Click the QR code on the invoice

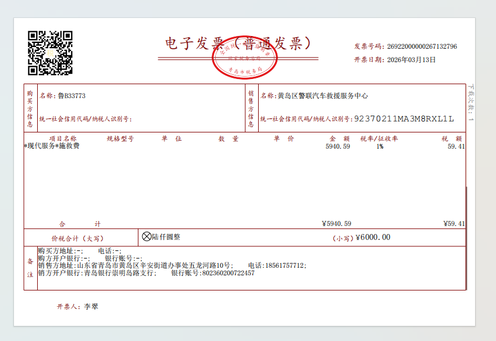click(50, 53)
